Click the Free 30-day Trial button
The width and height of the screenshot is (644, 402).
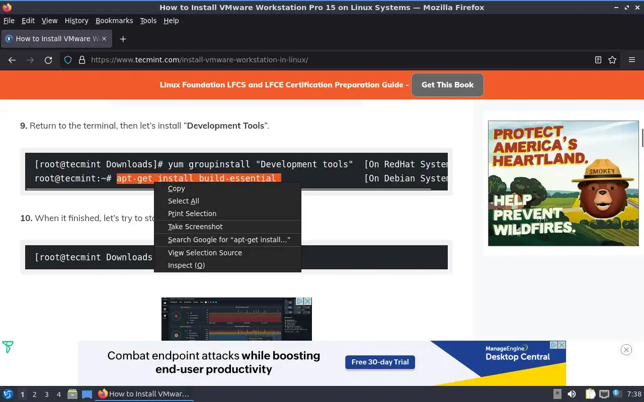coord(380,362)
